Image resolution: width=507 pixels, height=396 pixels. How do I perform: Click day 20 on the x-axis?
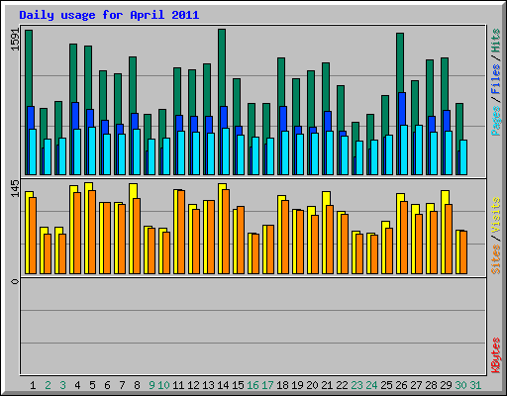click(x=312, y=385)
